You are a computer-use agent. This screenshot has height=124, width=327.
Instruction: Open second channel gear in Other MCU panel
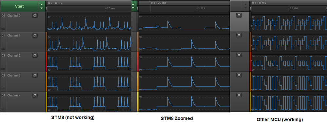click(239, 35)
